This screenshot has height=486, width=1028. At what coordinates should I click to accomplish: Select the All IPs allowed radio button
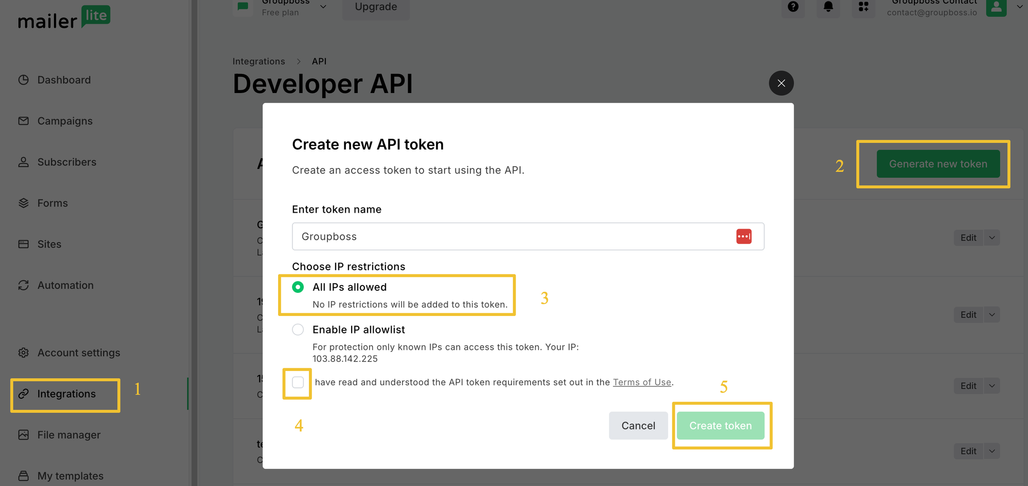[x=298, y=287]
